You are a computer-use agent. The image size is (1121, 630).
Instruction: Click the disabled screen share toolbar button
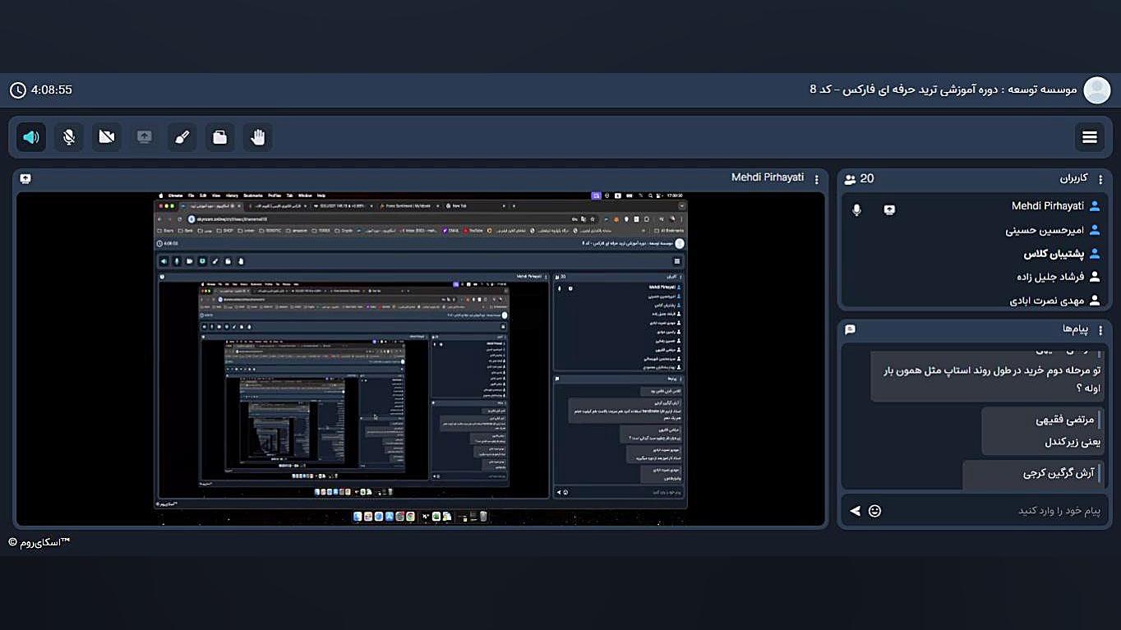coord(145,137)
